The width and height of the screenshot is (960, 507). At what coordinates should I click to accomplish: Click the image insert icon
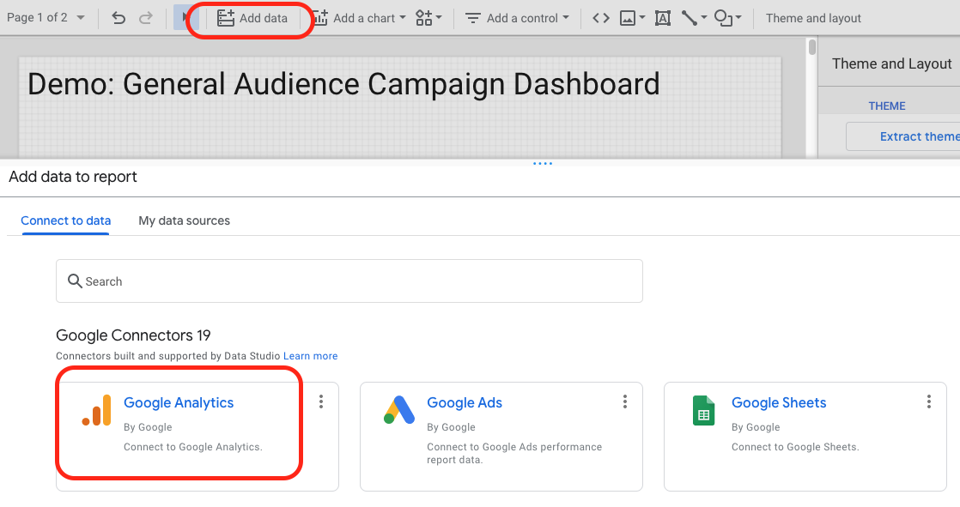tap(632, 18)
